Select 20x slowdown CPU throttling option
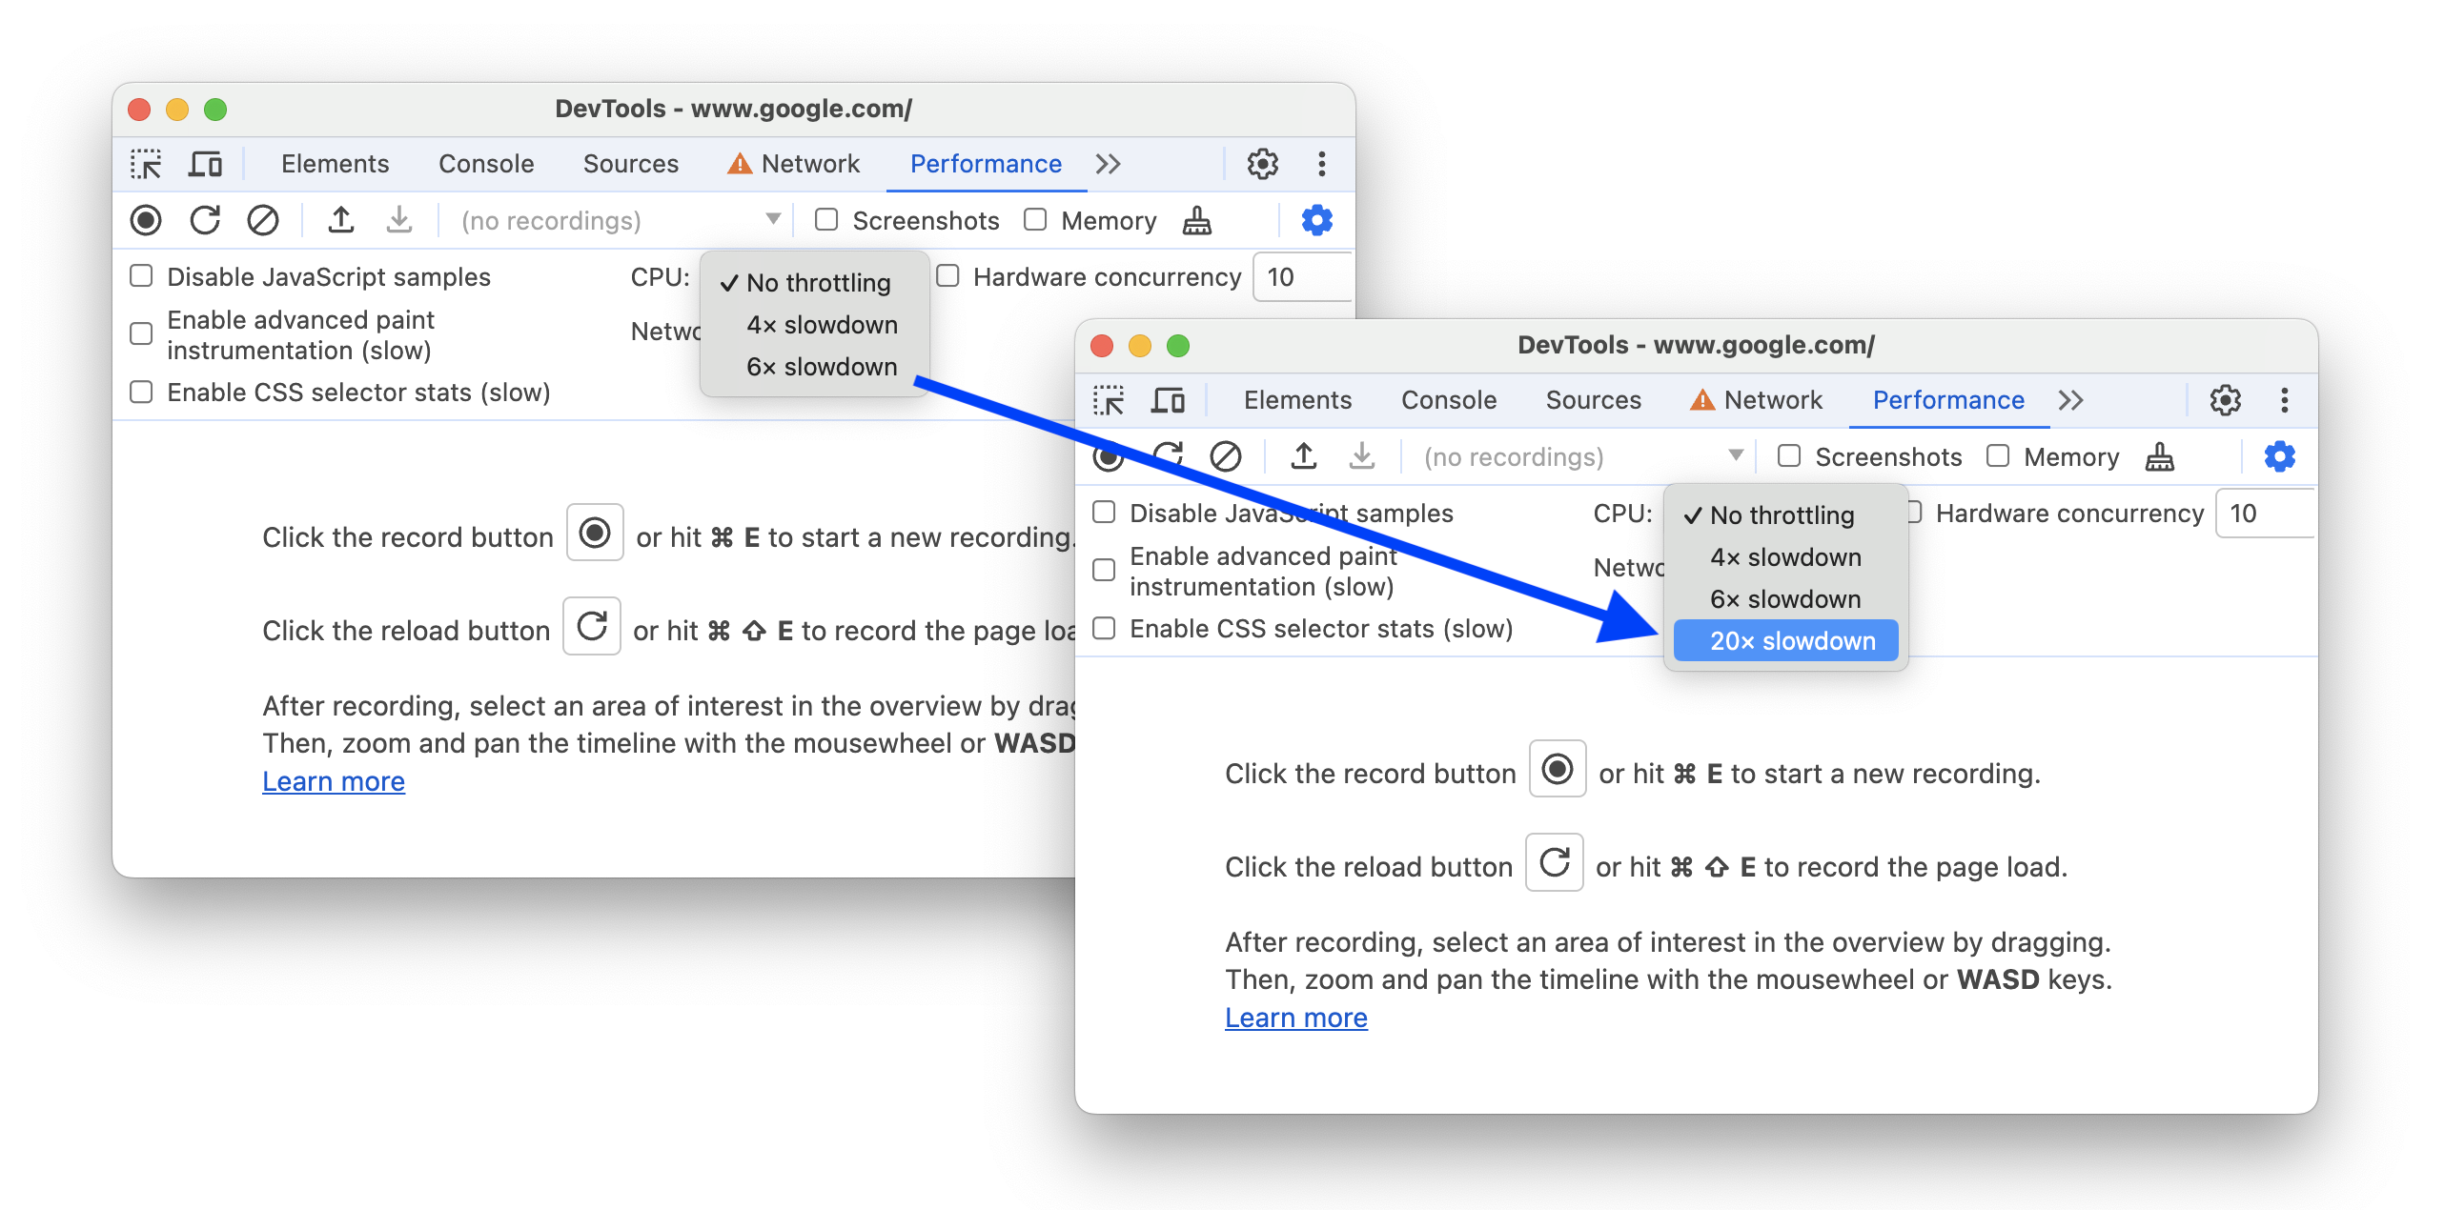Image resolution: width=2444 pixels, height=1210 pixels. coord(1794,640)
